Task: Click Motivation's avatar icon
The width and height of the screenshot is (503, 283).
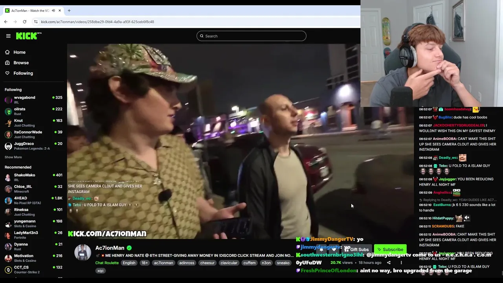Action: 8,258
